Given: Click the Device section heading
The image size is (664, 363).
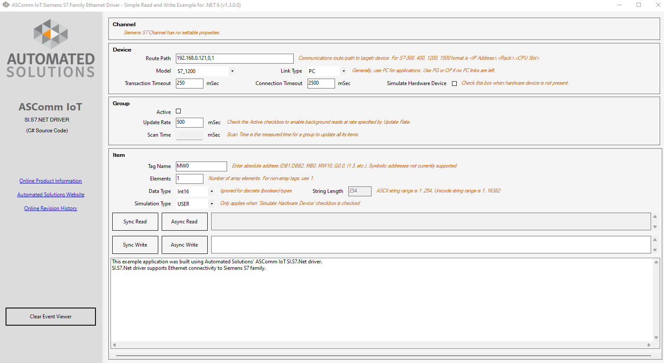Looking at the screenshot, I should tap(122, 50).
